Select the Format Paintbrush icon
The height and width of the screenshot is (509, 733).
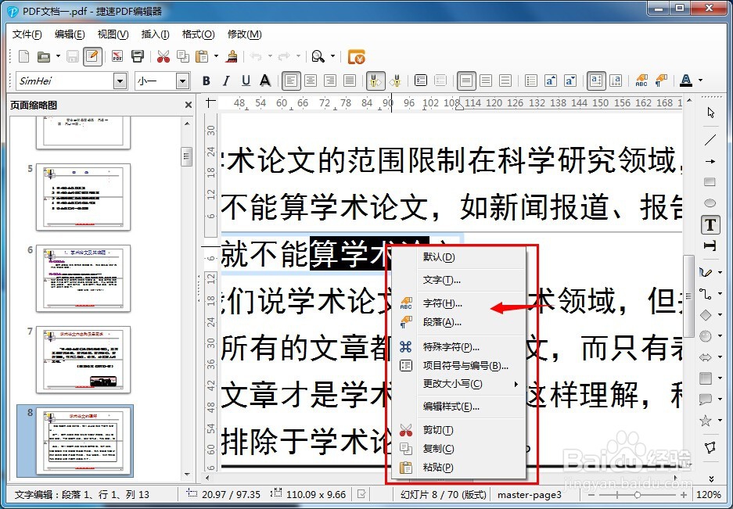point(232,56)
